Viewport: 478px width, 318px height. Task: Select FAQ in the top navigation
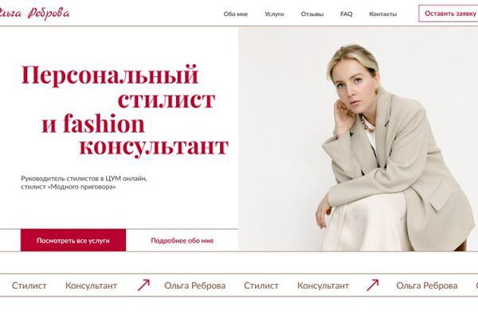347,14
